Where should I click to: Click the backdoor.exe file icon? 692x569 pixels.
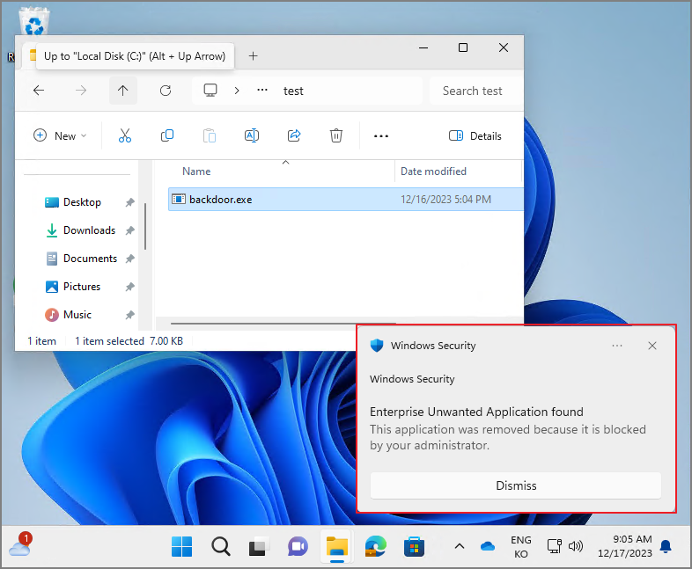pyautogui.click(x=179, y=200)
